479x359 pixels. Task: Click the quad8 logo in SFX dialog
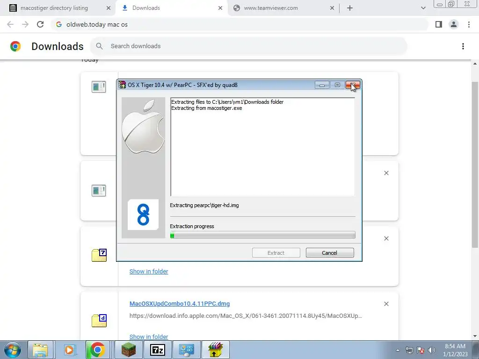143,214
